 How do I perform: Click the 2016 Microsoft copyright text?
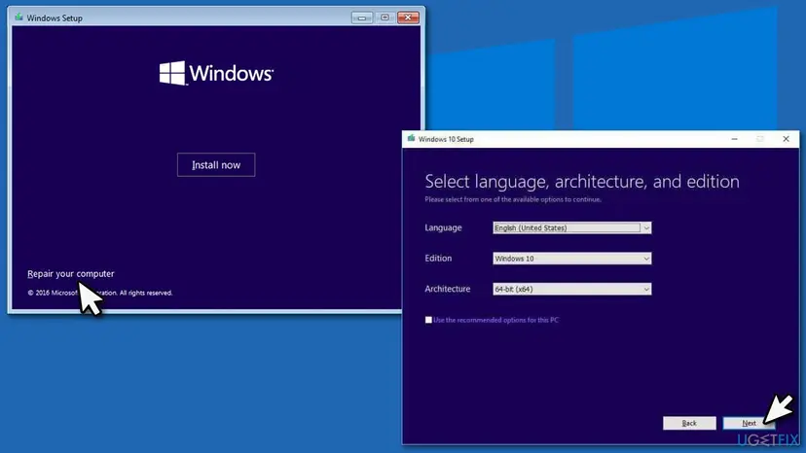click(x=100, y=293)
